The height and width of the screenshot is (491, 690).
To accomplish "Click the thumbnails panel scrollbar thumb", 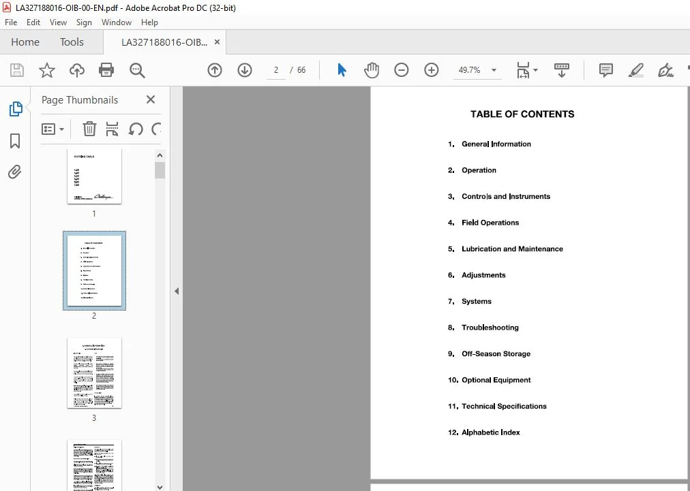I will click(x=160, y=170).
